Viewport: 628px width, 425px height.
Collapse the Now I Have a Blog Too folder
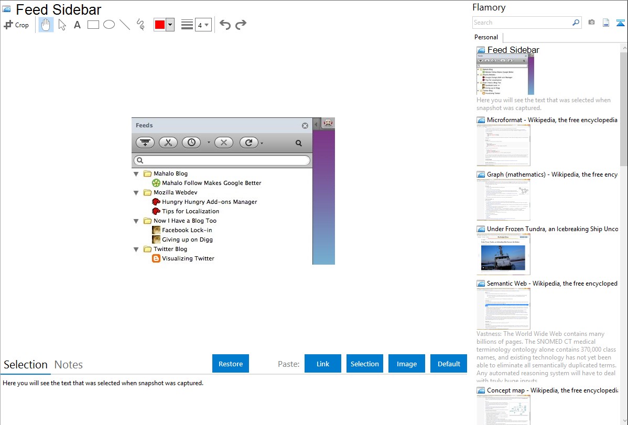pyautogui.click(x=136, y=221)
